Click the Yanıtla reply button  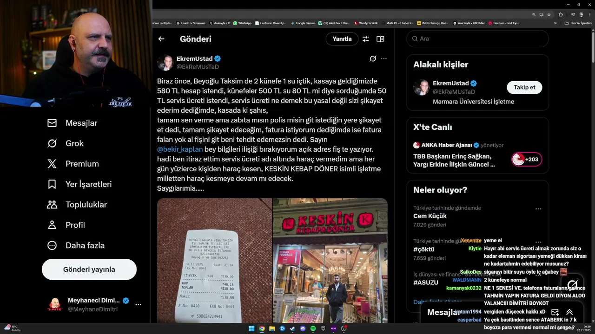(x=342, y=39)
